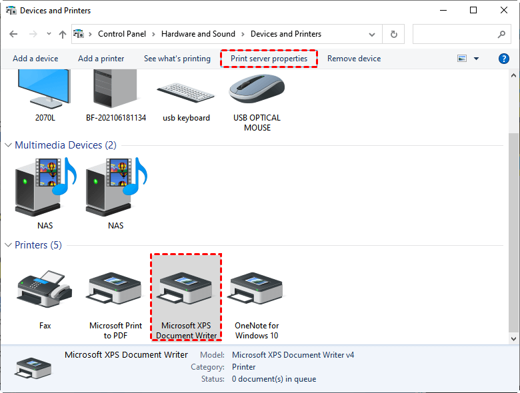Minimize the Devices and Printers window
This screenshot has height=393, width=520.
tap(443, 10)
